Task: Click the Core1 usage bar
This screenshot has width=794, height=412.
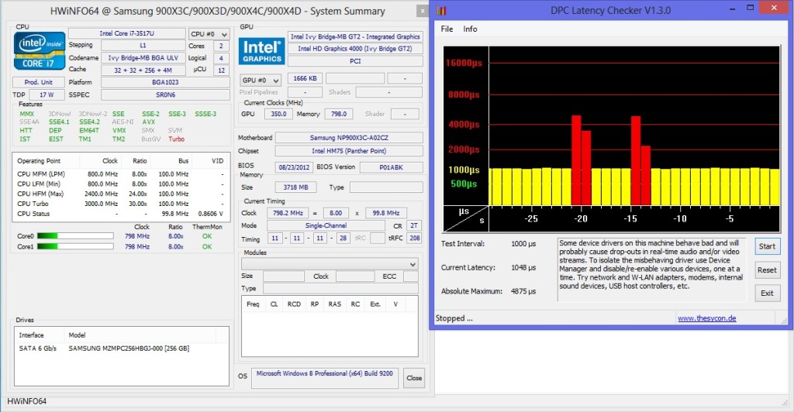Action: click(75, 247)
